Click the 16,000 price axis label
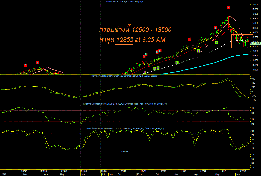Image resolution: width=261 pixels, height=176 pixels. (x=255, y=14)
